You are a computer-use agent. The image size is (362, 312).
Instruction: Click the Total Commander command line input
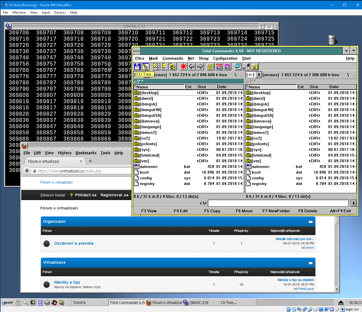(278, 203)
